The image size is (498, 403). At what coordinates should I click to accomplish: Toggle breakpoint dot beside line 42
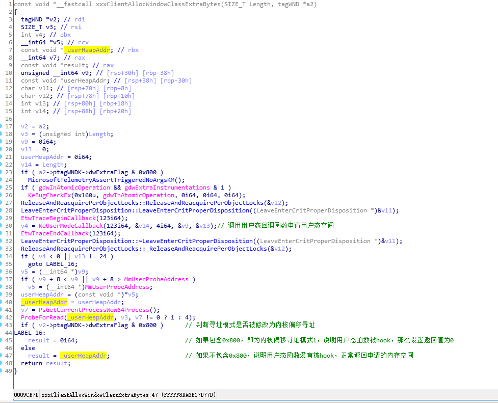point(1,317)
